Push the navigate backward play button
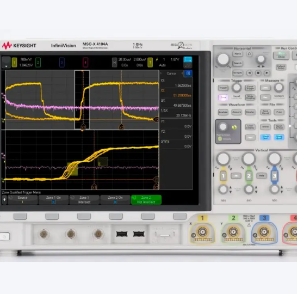The width and height of the screenshot is (297, 294). (249, 73)
